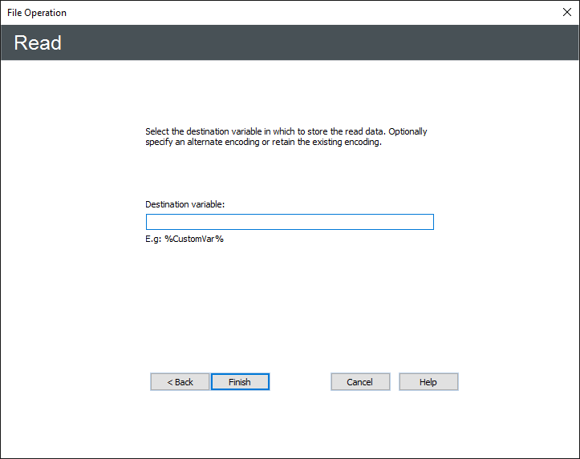Click the instruction text about destination variable
This screenshot has width=580, height=459.
pos(286,131)
